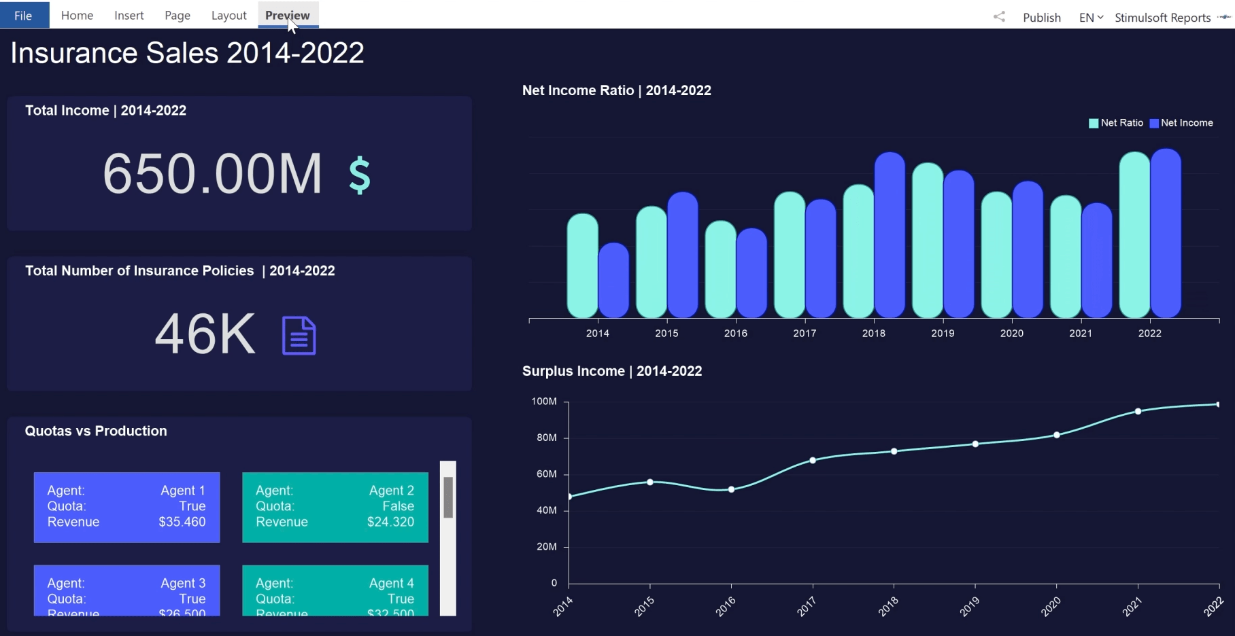
Task: Select the Preview tab
Action: [x=288, y=15]
